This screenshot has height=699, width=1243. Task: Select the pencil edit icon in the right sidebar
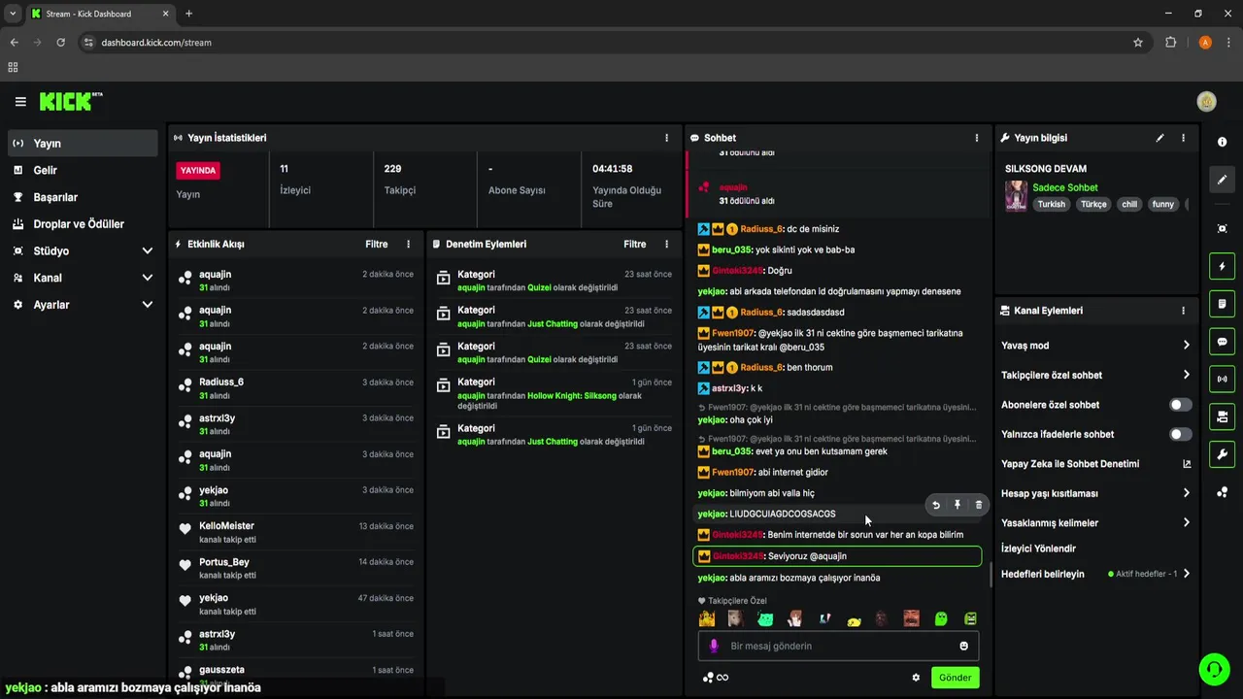point(1222,180)
